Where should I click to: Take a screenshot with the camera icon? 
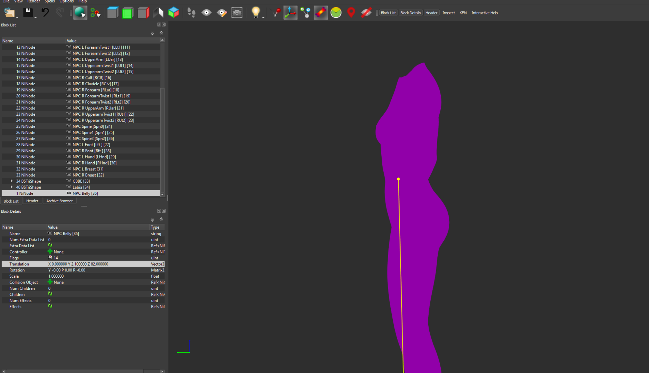pyautogui.click(x=237, y=13)
